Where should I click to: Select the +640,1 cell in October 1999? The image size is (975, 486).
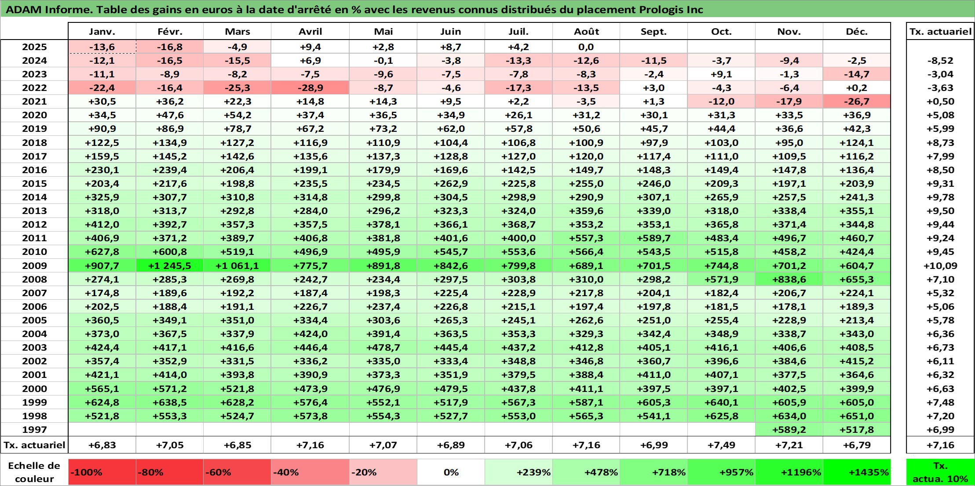click(x=721, y=403)
